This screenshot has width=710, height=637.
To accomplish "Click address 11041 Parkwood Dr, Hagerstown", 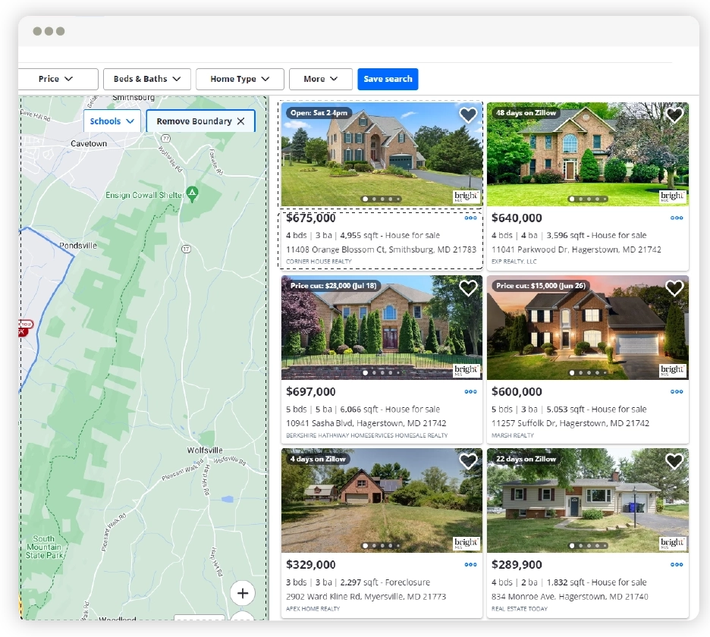I will coord(576,249).
